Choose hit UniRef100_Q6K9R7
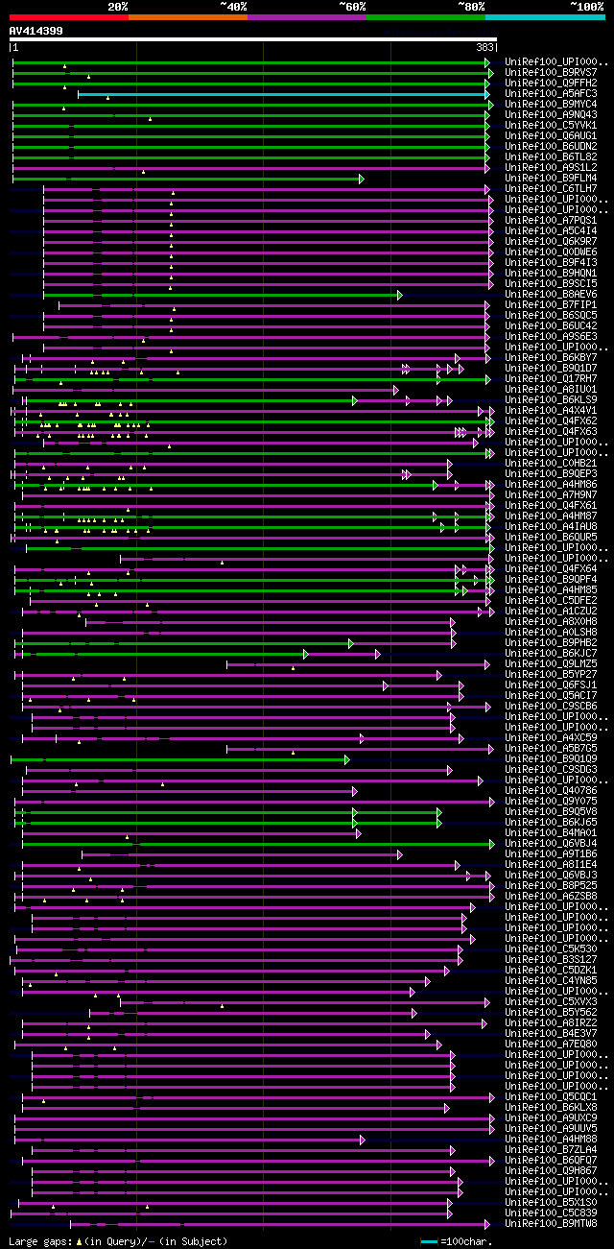The height and width of the screenshot is (1249, 614). [x=551, y=241]
